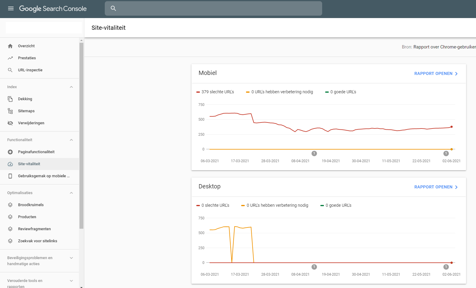Open Paginafunctionaliteit in the sidebar
The width and height of the screenshot is (476, 288).
36,152
